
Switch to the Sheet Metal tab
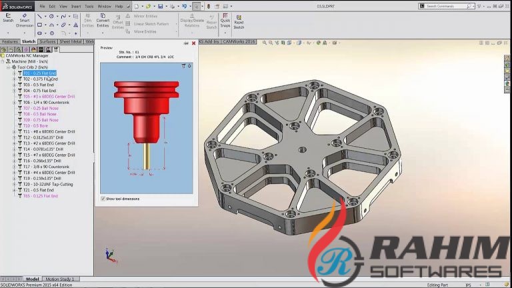point(71,41)
